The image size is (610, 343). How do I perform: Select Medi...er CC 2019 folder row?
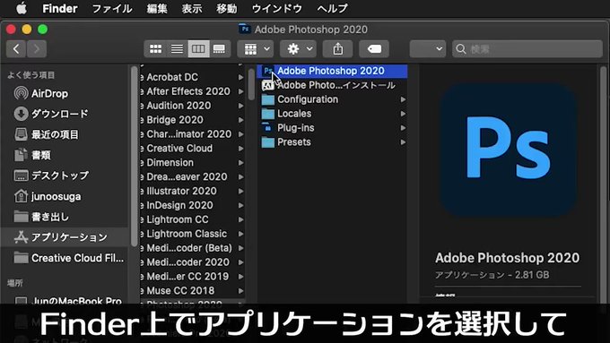click(x=192, y=277)
